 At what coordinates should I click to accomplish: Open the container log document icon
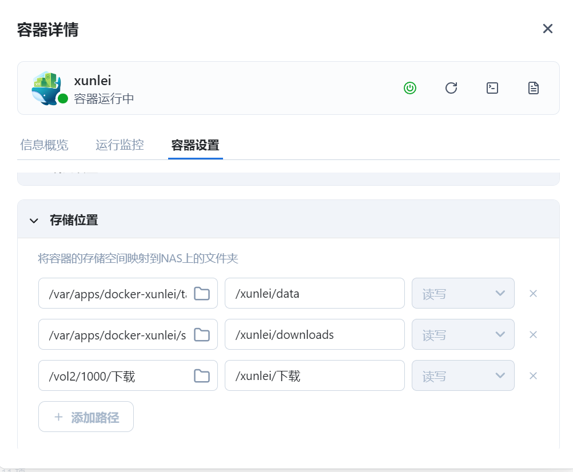(533, 88)
